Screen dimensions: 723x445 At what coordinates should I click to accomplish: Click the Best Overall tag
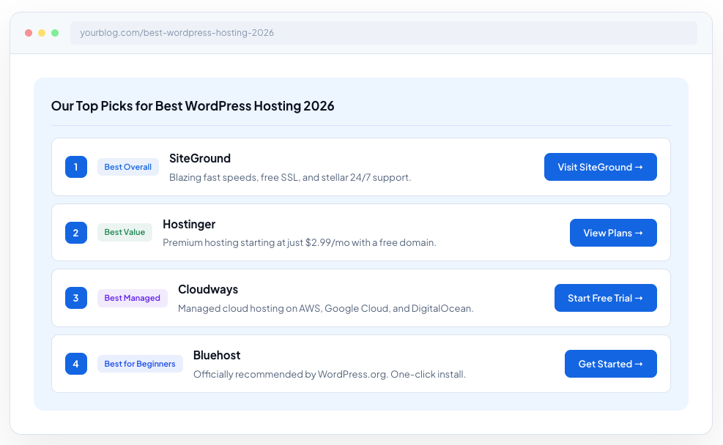128,167
